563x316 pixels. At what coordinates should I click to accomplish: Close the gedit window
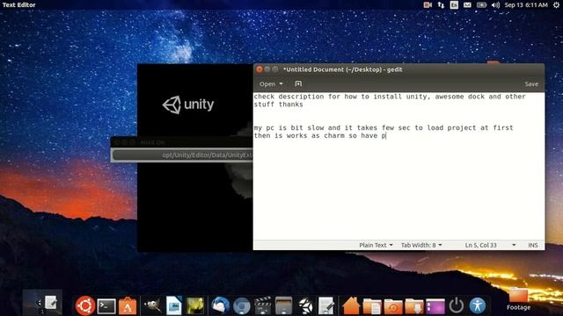[260, 69]
